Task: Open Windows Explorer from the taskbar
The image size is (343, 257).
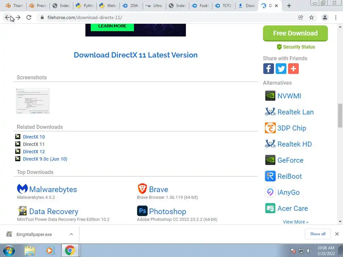Action: [x=30, y=250]
